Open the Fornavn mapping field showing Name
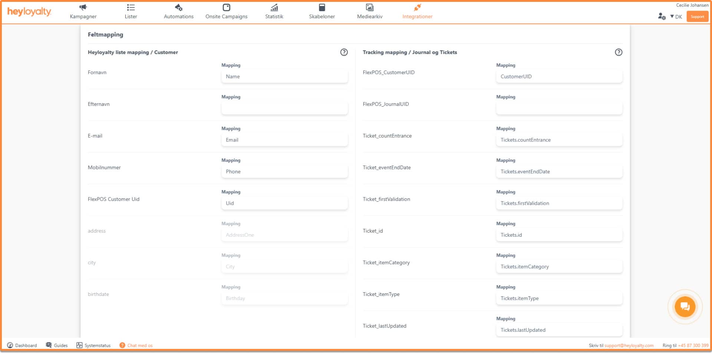 pos(284,77)
